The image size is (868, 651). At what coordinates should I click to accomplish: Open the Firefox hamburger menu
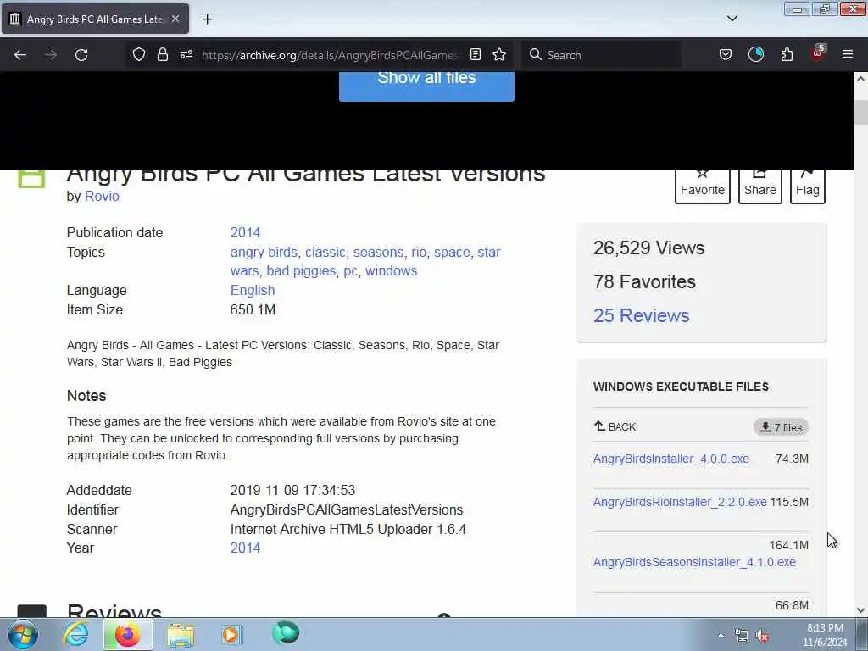point(847,54)
